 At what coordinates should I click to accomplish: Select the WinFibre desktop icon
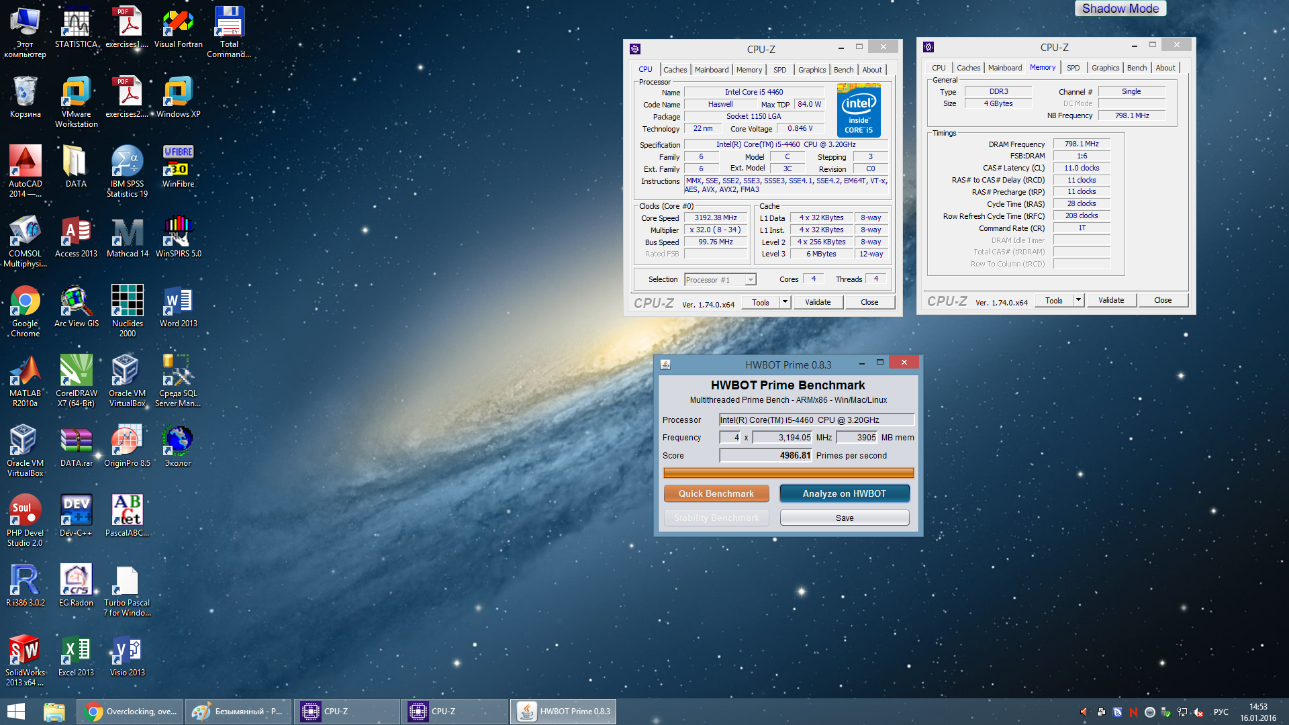click(178, 166)
